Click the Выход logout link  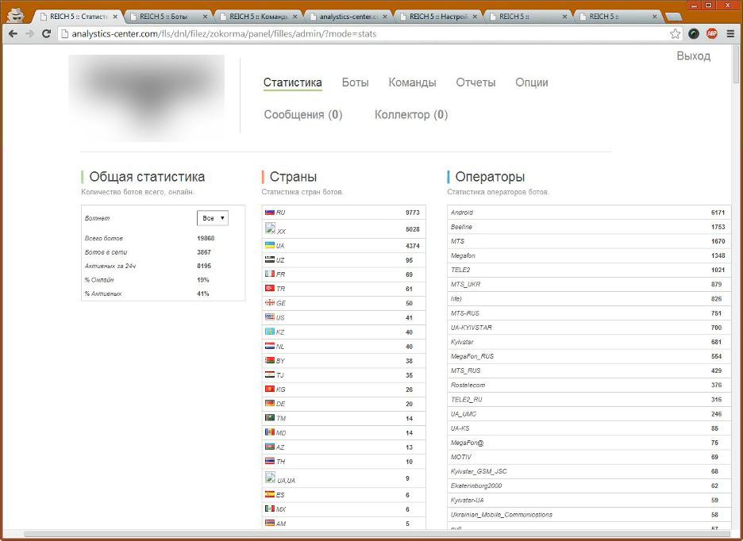tap(694, 56)
